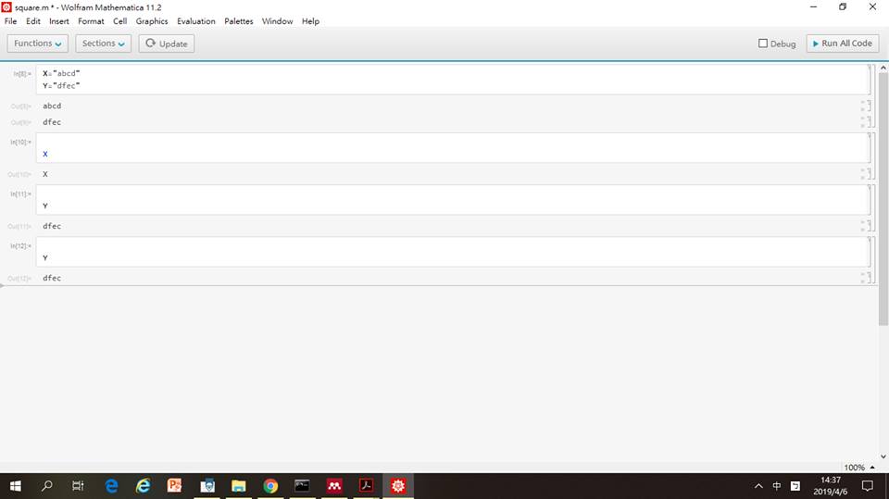Enable the Debug checkbox
The width and height of the screenshot is (889, 499).
point(762,44)
